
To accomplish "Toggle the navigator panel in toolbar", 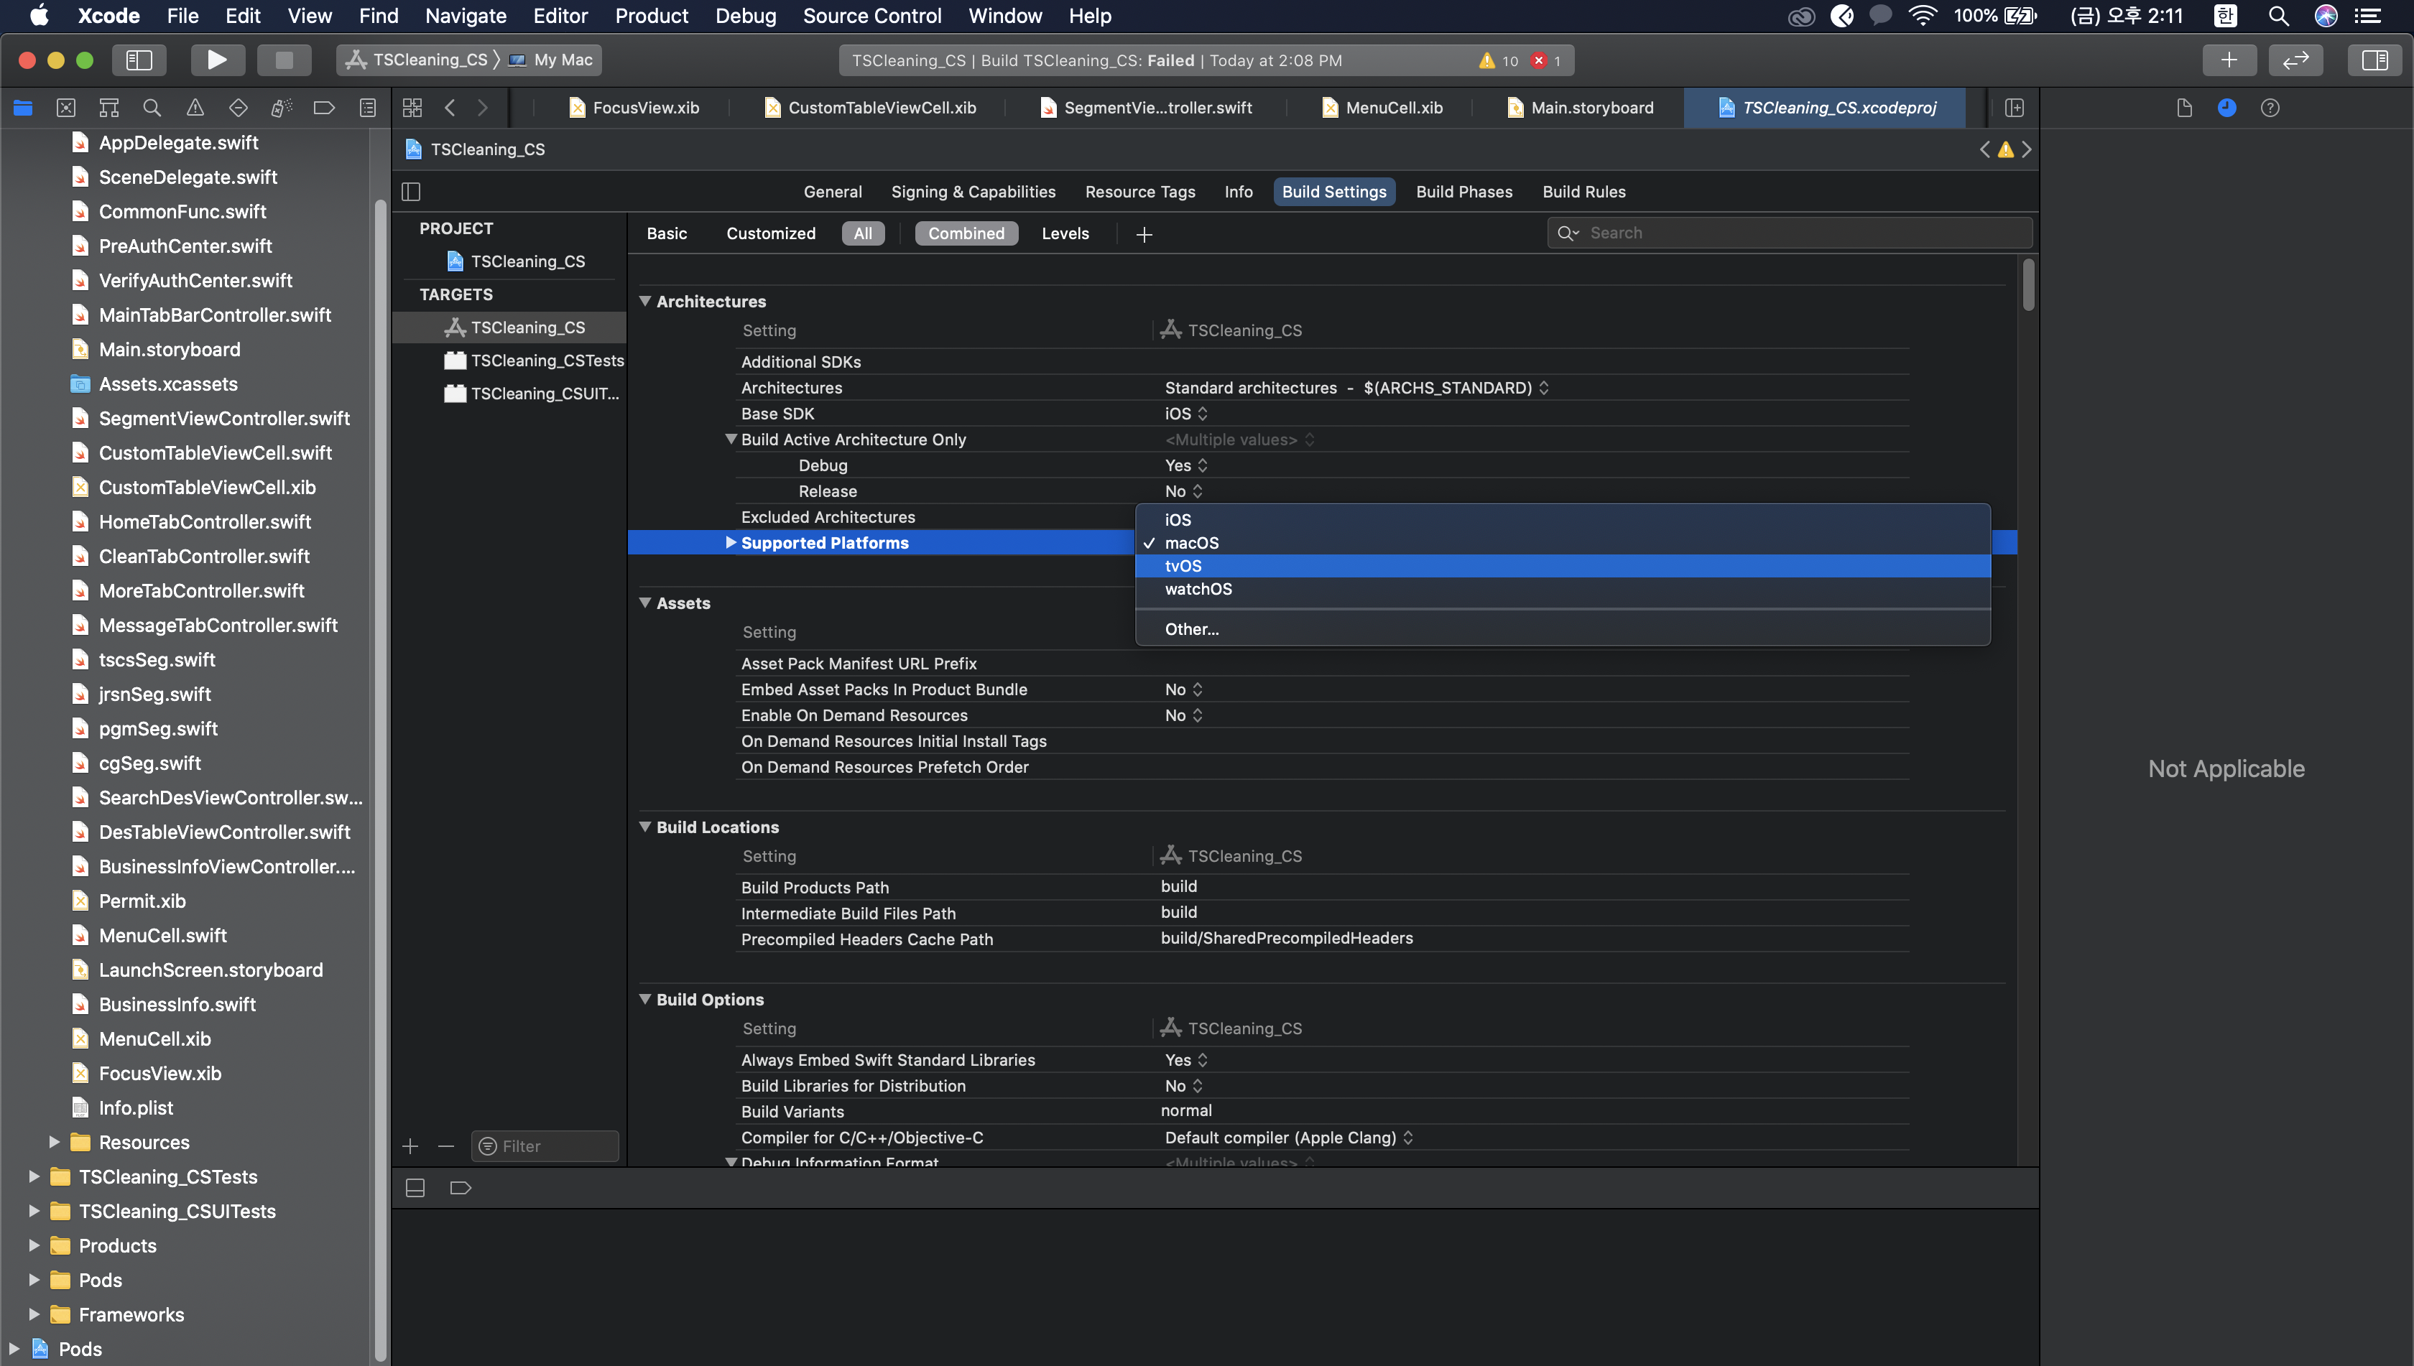I will point(139,60).
